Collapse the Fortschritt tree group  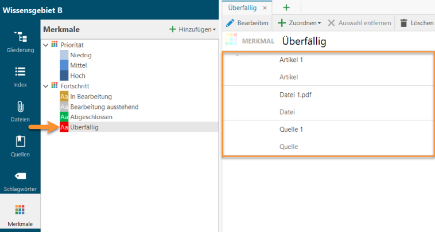coord(46,86)
